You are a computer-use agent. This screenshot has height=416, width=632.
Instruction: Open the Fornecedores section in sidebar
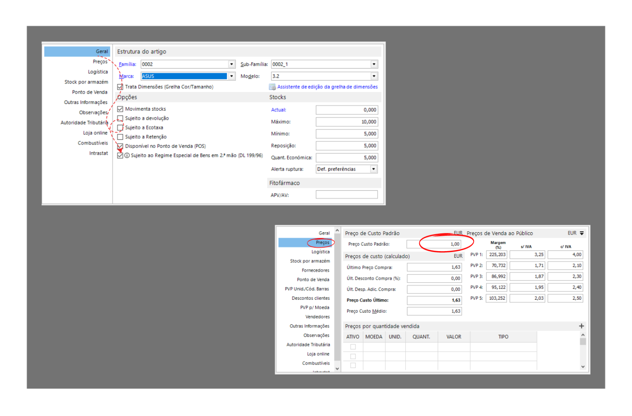[315, 270]
